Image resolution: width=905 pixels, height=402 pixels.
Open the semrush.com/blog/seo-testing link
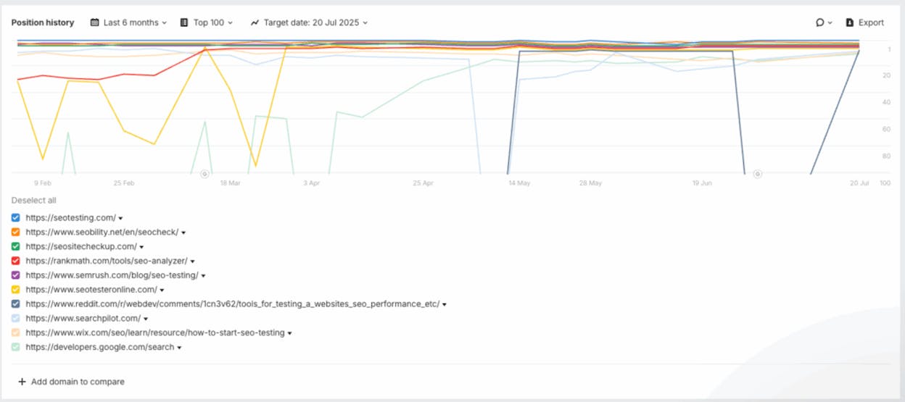pos(112,275)
